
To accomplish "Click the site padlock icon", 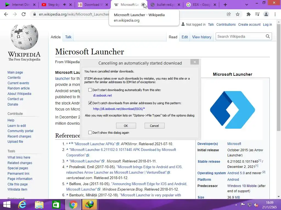I will (34, 14).
